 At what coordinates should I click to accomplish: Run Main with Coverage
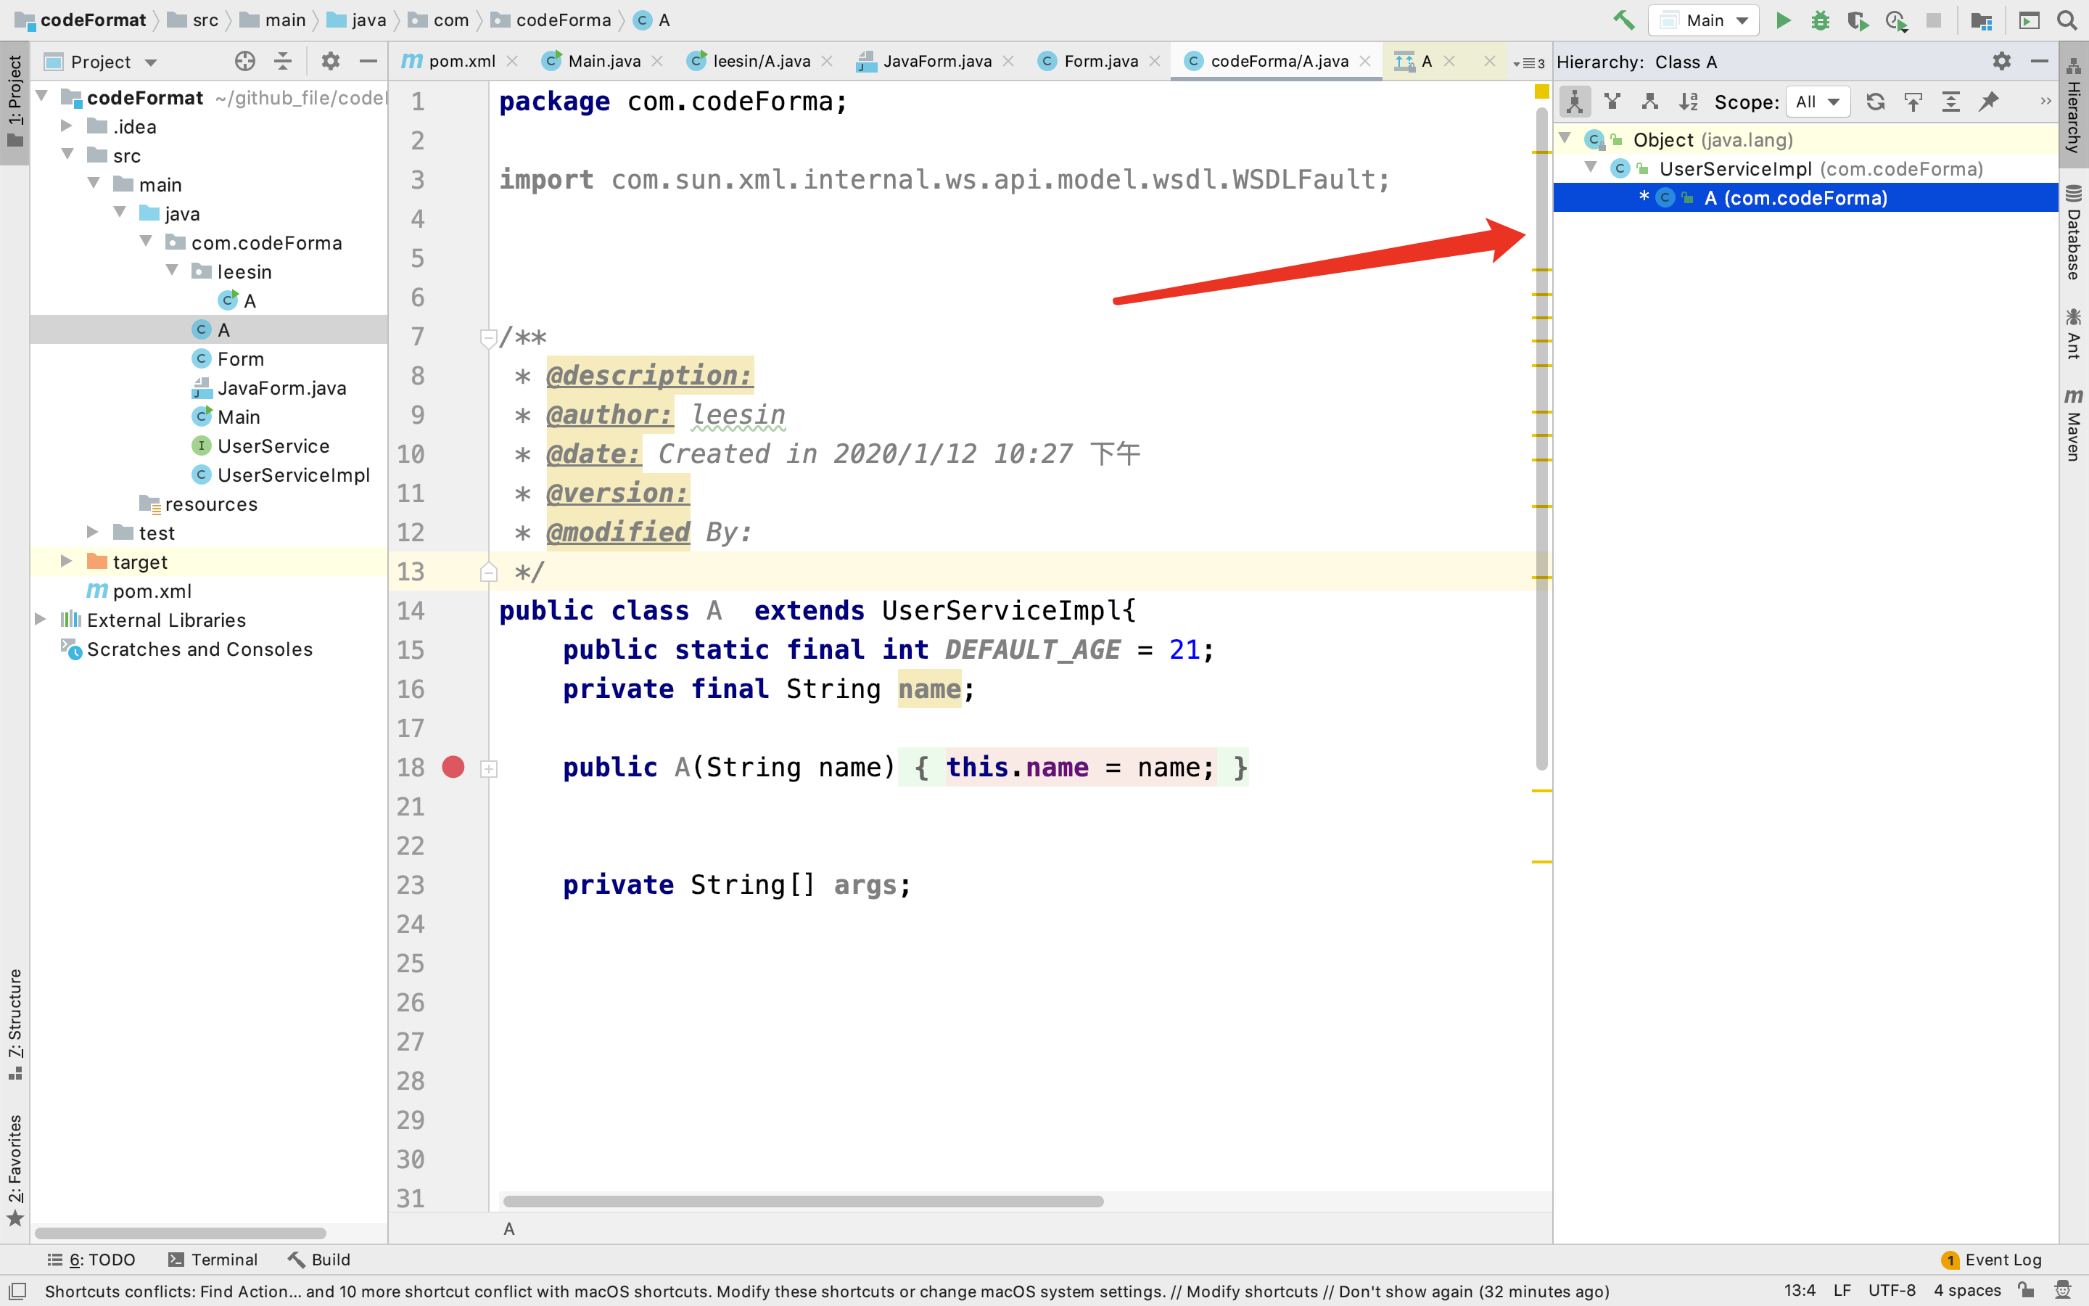coord(1858,20)
